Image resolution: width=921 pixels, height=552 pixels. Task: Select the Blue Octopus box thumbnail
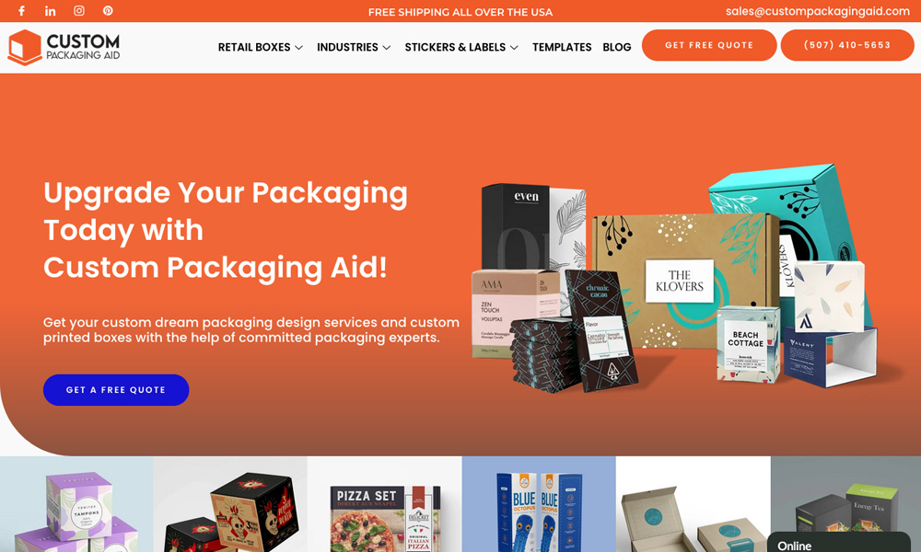tap(539, 504)
